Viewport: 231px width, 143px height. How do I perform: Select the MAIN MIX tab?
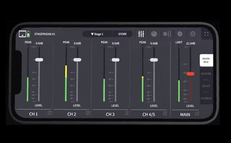pyautogui.click(x=206, y=60)
